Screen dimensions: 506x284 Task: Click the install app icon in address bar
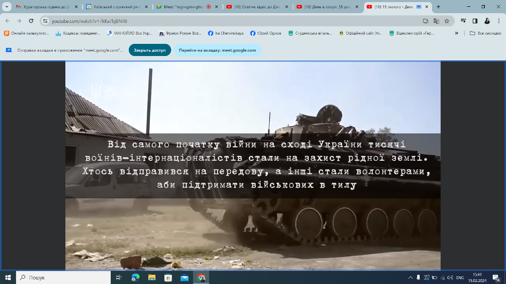[425, 21]
